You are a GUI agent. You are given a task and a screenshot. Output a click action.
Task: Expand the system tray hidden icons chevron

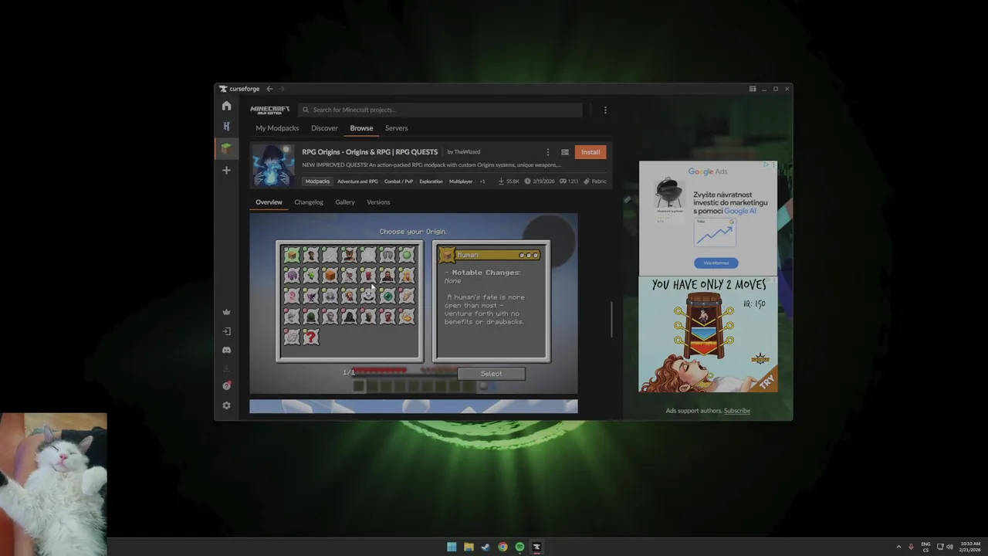(x=898, y=547)
